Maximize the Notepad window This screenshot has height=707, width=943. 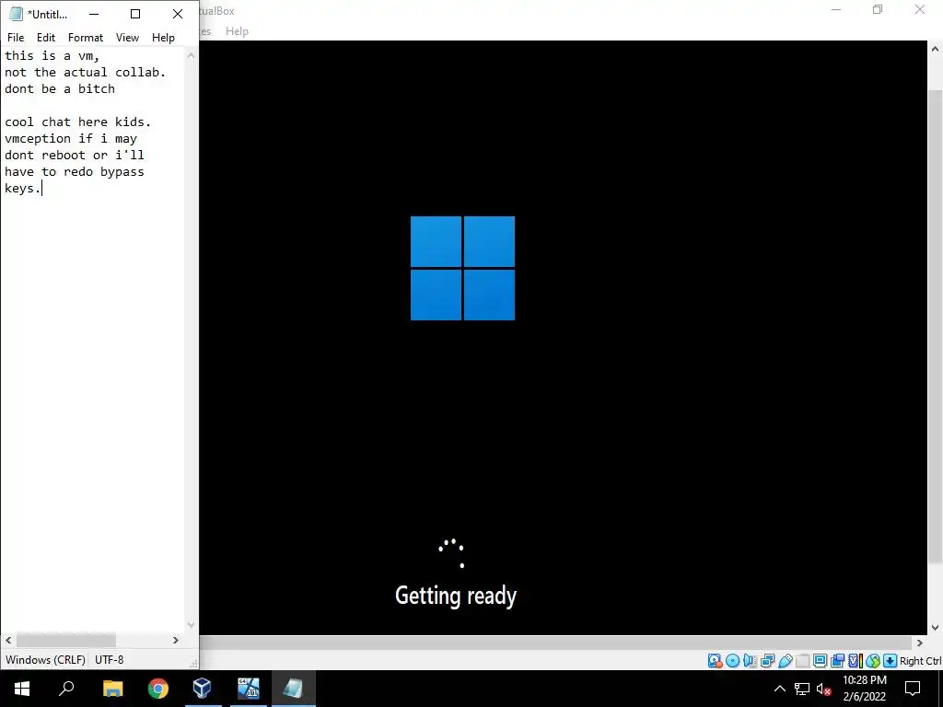tap(135, 14)
